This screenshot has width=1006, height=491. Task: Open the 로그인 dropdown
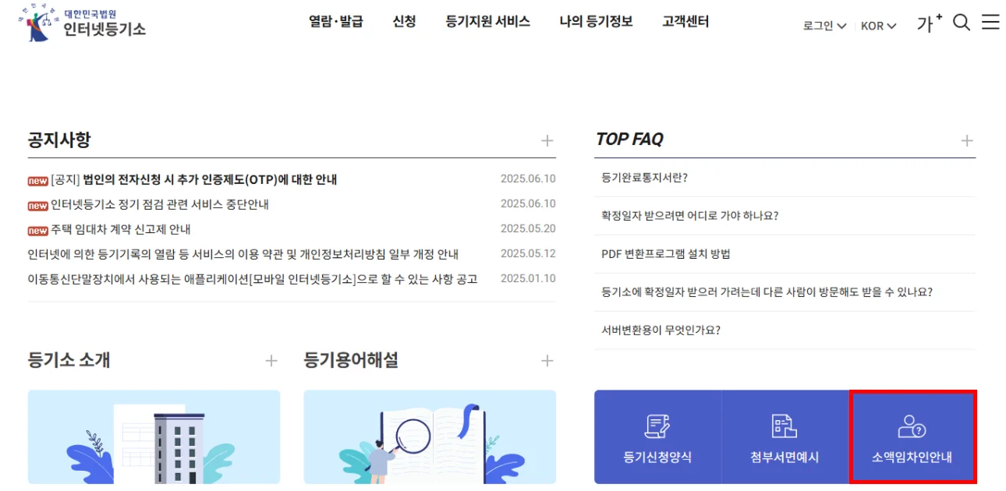pyautogui.click(x=824, y=26)
